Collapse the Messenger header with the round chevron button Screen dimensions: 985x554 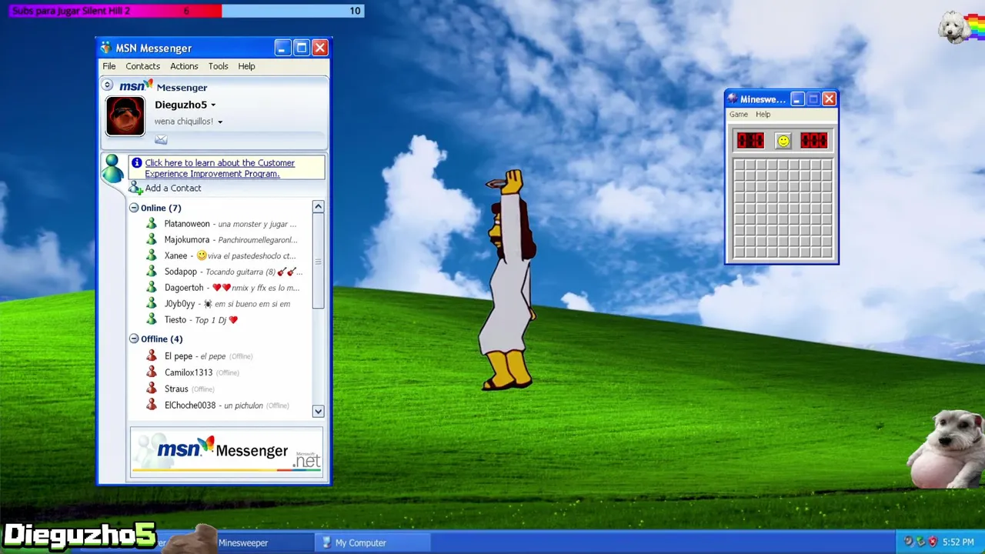[x=108, y=85]
